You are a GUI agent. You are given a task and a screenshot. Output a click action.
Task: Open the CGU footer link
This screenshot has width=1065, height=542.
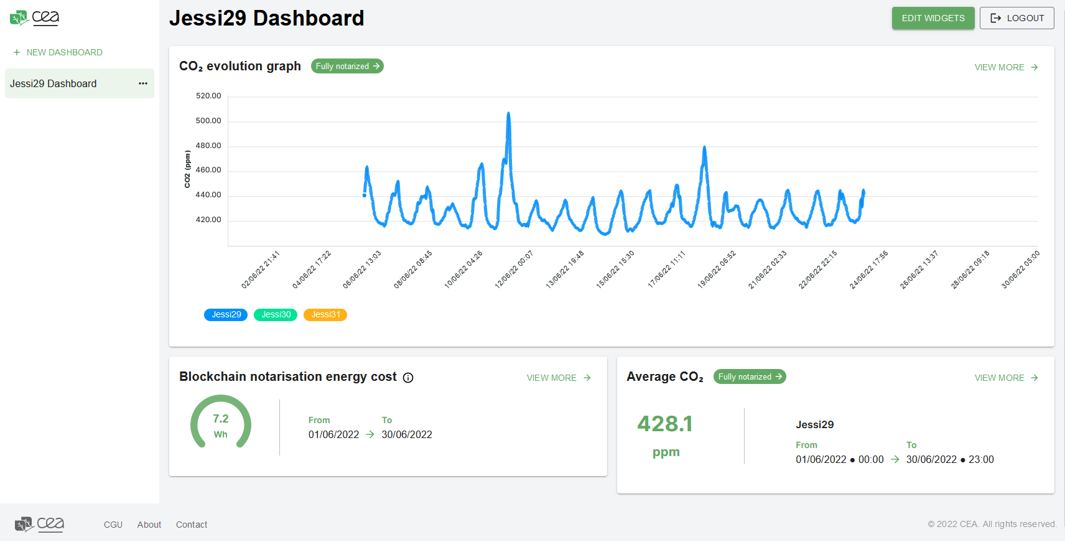[113, 525]
